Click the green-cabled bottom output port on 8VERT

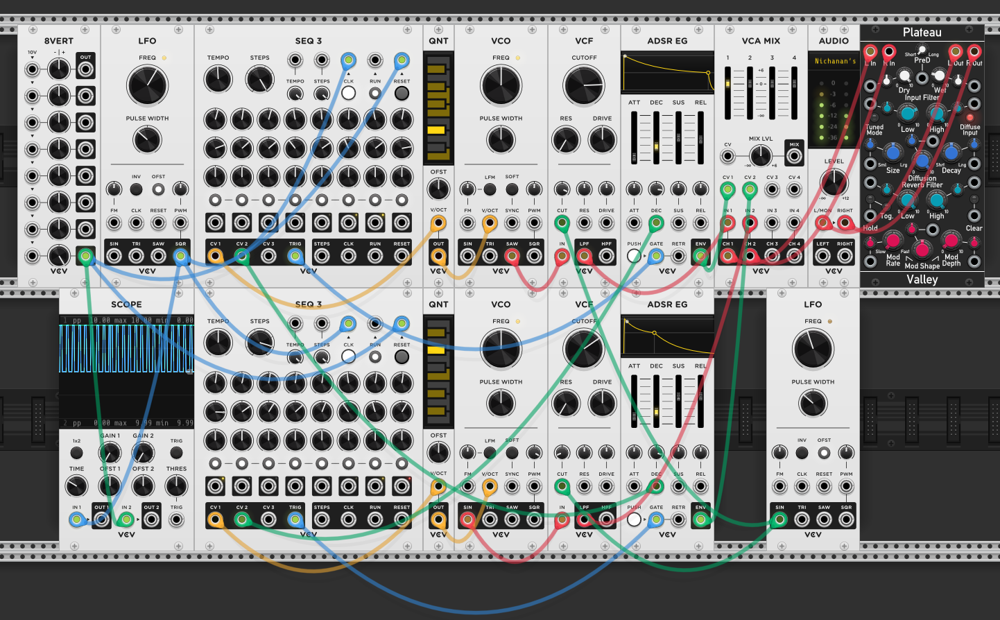[85, 256]
